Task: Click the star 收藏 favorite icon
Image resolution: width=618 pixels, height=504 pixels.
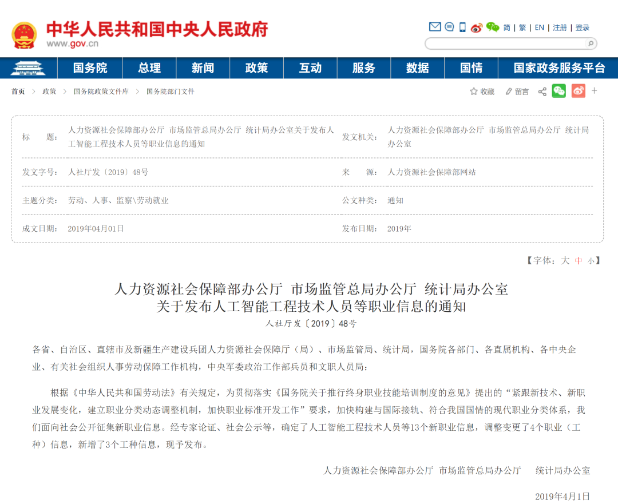Action: click(474, 92)
